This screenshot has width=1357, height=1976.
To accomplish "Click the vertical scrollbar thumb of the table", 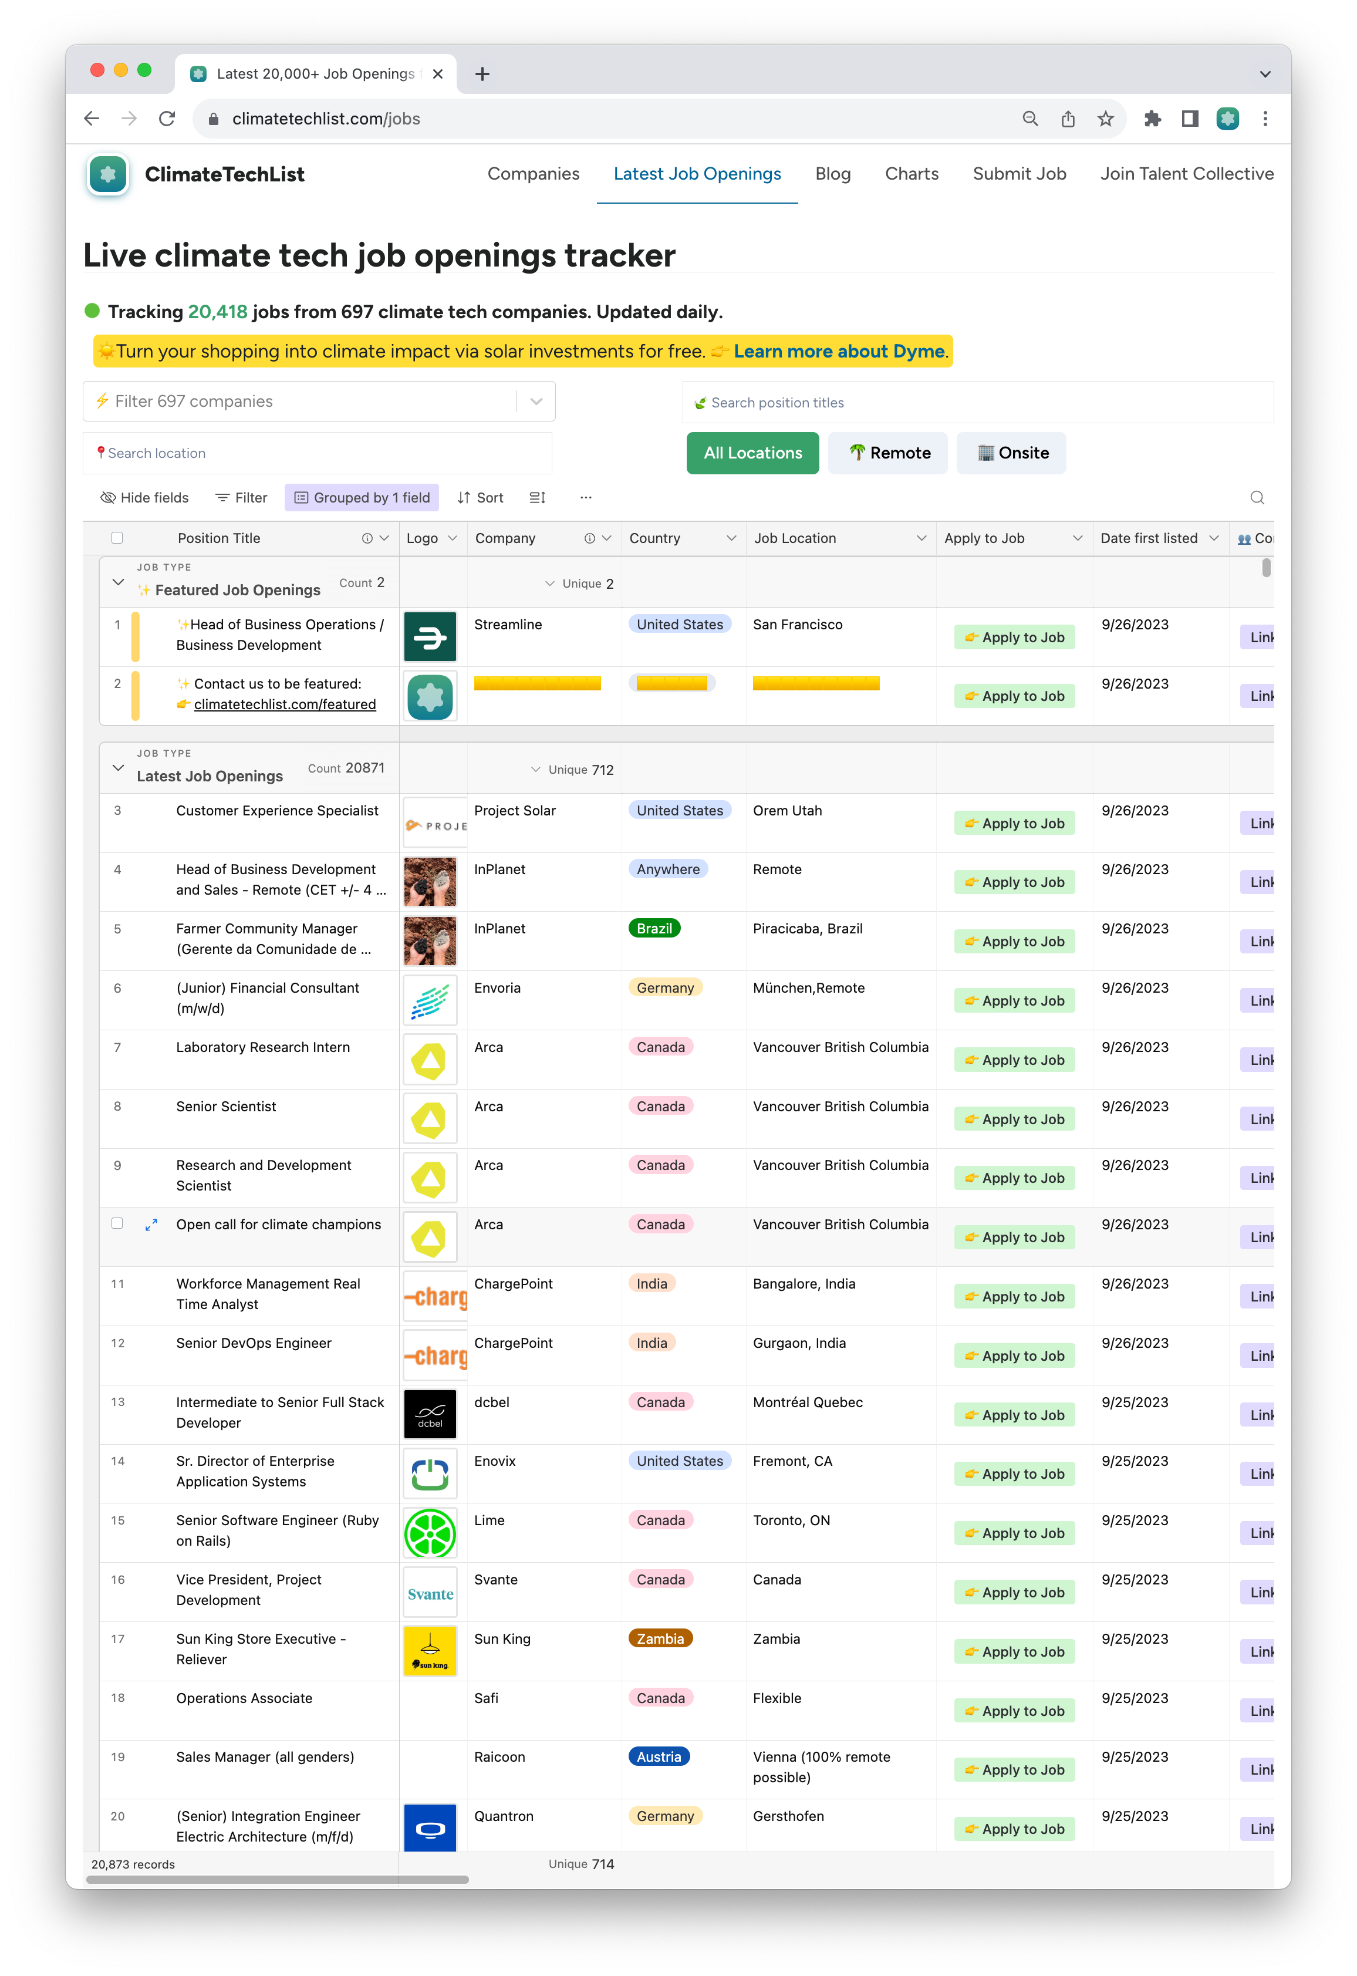I will (1266, 567).
